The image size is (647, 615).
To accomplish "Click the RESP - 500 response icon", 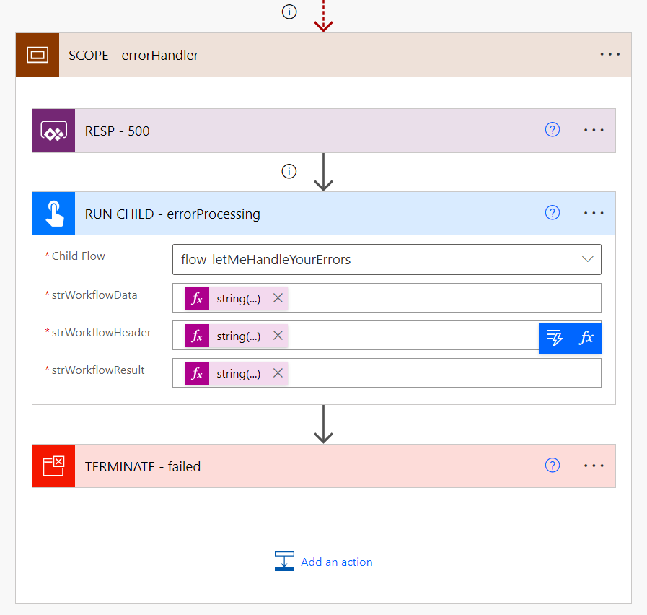I will [x=53, y=131].
